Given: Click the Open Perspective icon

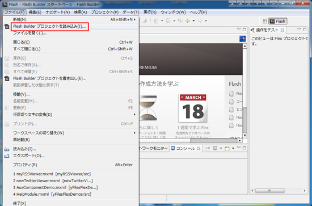Looking at the screenshot, I should [265, 22].
